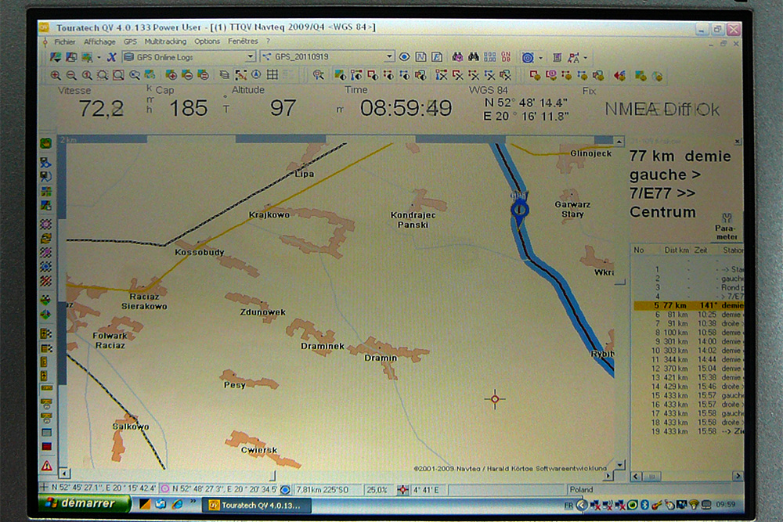Click the current position marker on map
783x522 pixels.
(519, 210)
